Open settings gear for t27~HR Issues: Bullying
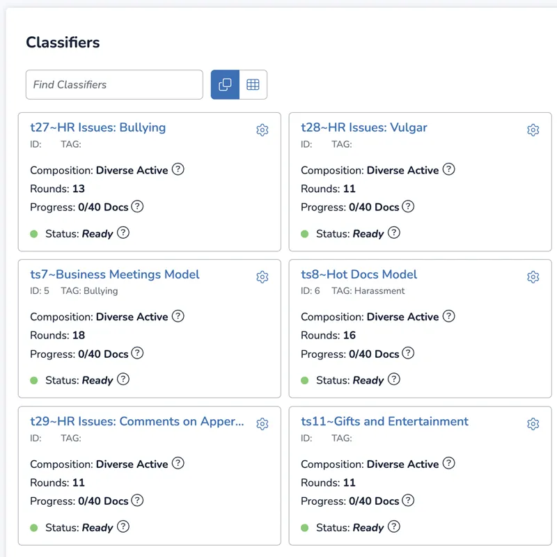This screenshot has height=557, width=557. pos(262,130)
